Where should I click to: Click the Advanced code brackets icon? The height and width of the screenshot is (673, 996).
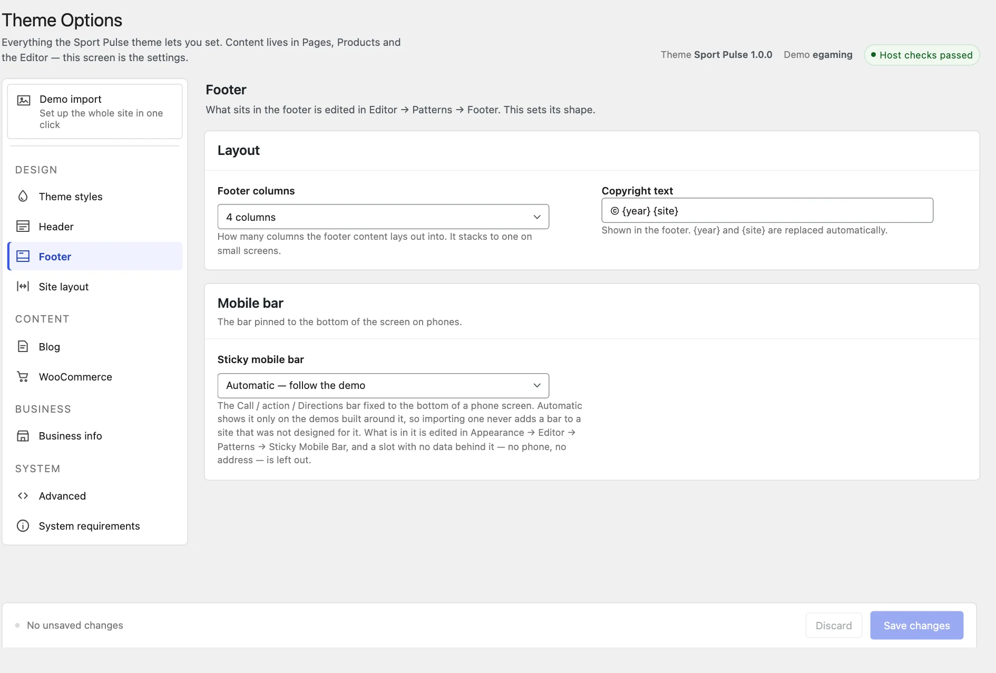23,495
